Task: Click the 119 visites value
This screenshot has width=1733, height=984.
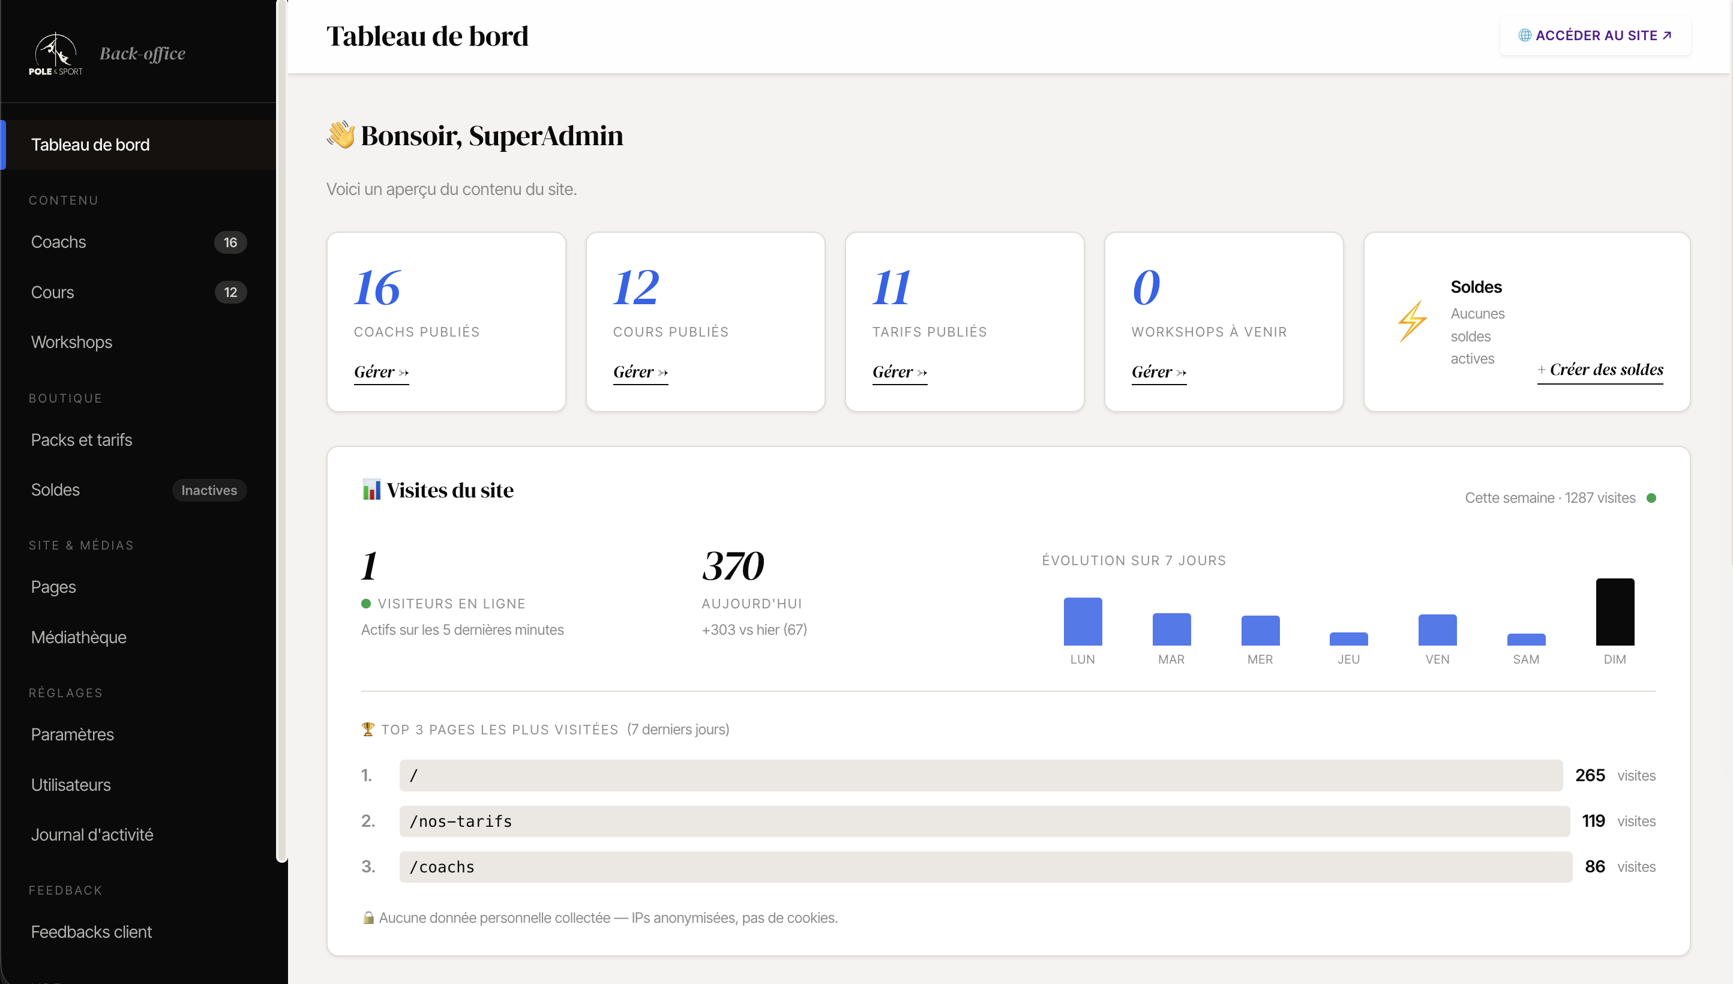Action: coord(1593,821)
